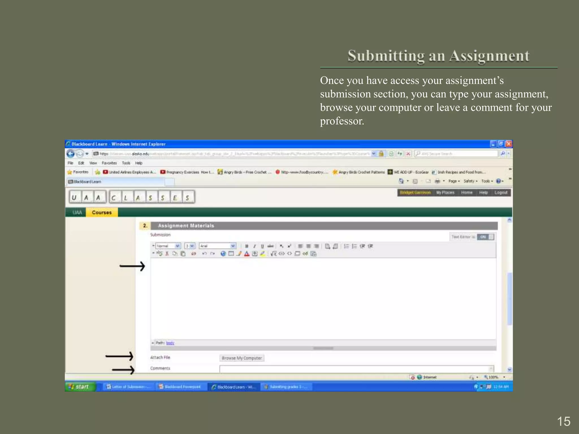Apply superscript formatting
The width and height of the screenshot is (579, 434).
tap(289, 246)
